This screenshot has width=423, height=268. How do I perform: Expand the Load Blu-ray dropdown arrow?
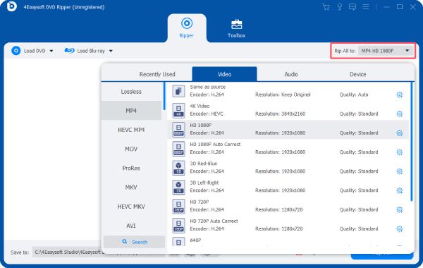(x=111, y=51)
